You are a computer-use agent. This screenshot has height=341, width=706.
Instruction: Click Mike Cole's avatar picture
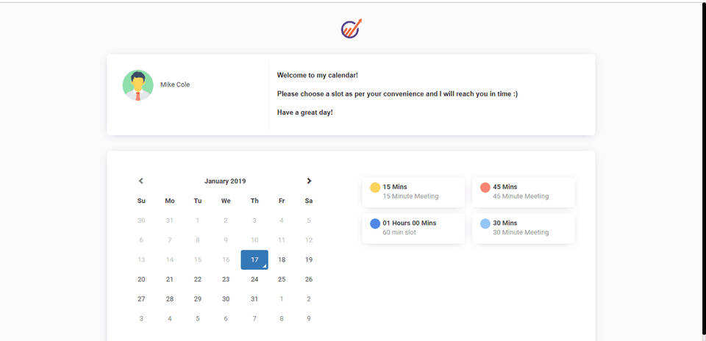tap(138, 85)
